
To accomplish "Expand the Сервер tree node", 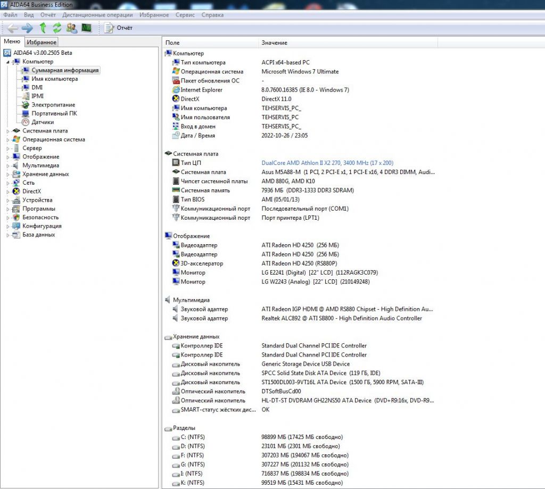I will (7, 148).
